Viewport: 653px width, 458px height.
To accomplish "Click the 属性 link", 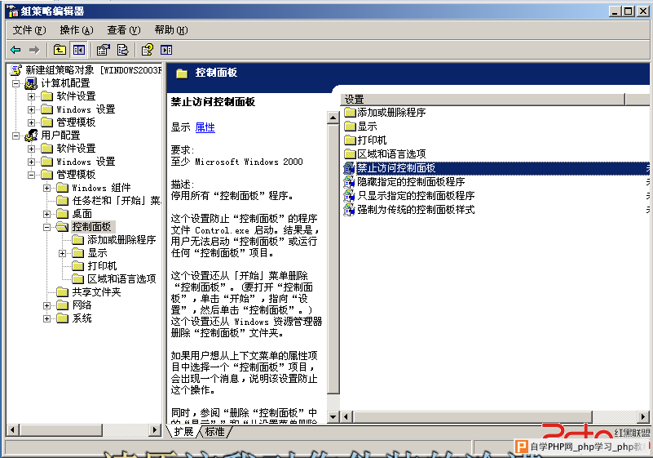I will [205, 127].
